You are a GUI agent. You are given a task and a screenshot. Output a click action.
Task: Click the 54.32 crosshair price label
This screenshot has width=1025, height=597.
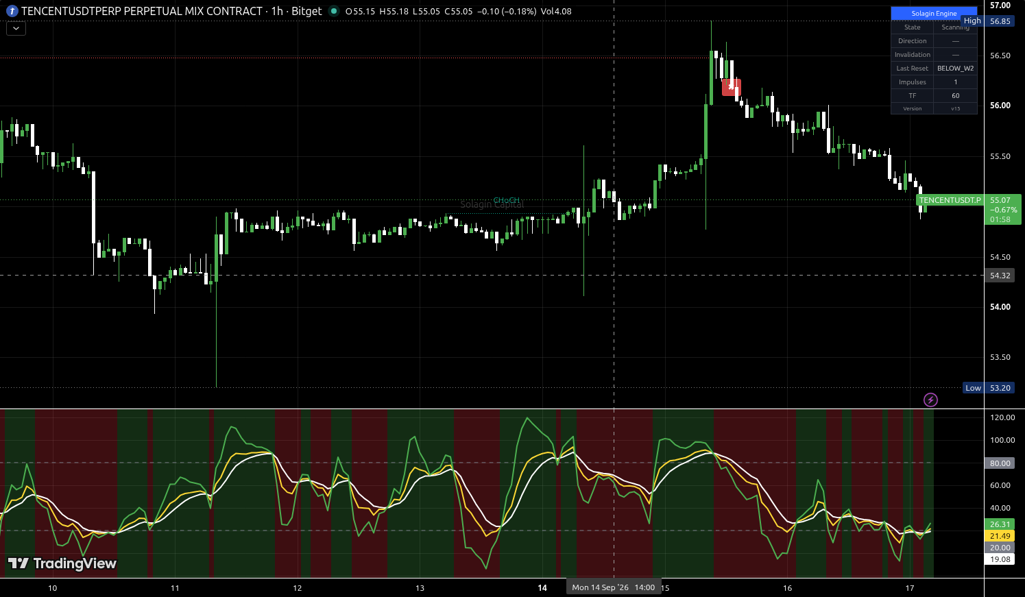(1000, 276)
